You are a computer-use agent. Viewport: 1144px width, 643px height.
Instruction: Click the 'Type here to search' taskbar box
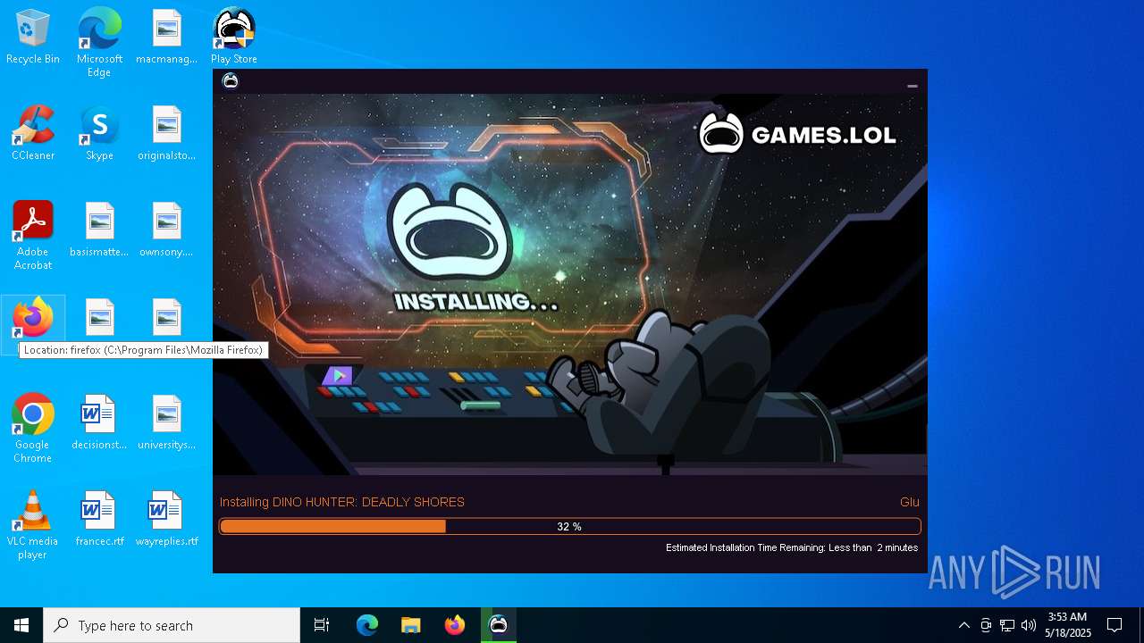[172, 625]
